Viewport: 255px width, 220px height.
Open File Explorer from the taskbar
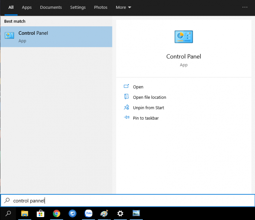25,213
